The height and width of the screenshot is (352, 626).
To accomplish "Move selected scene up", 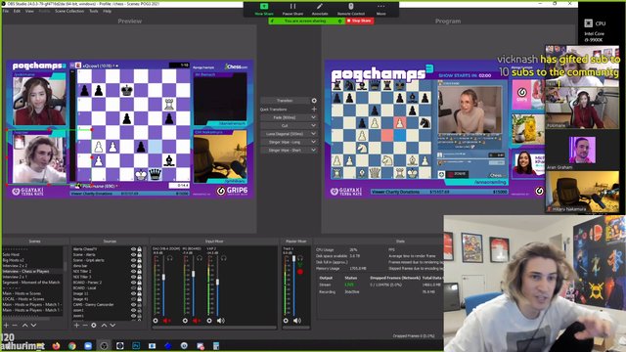I will [24, 326].
